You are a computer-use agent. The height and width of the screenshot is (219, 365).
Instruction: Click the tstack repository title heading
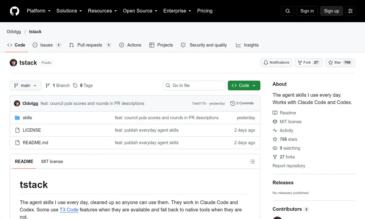coord(28,63)
